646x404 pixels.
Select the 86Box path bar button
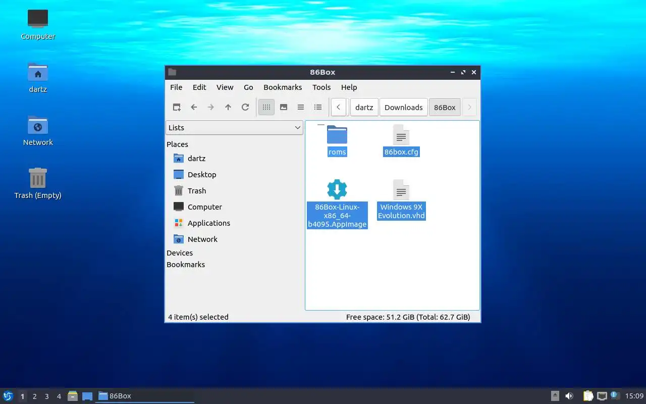click(445, 107)
